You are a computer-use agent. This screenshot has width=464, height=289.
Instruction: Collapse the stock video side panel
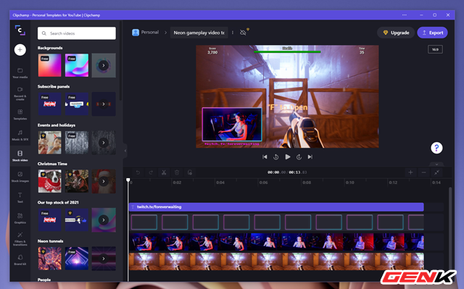[x=125, y=151]
